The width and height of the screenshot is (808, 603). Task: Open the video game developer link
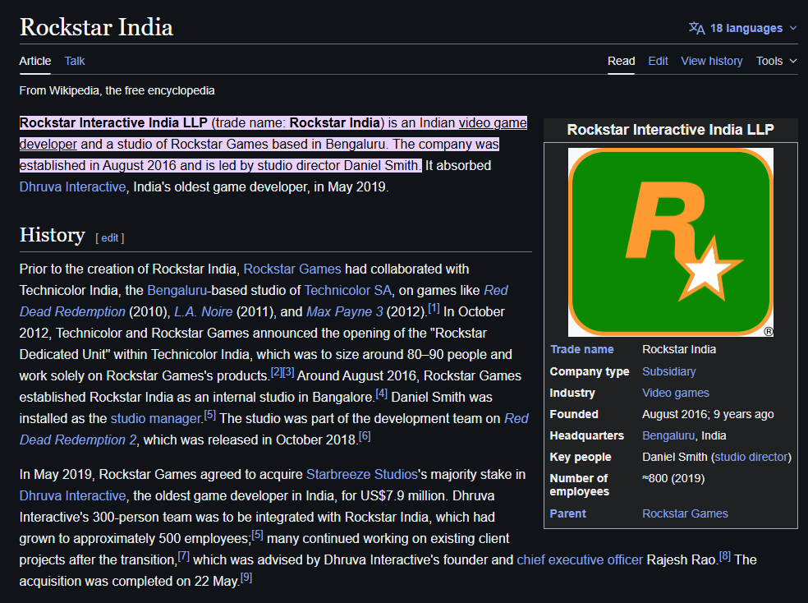(x=493, y=122)
